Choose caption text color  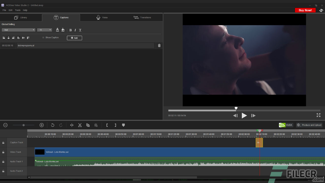click(57, 30)
